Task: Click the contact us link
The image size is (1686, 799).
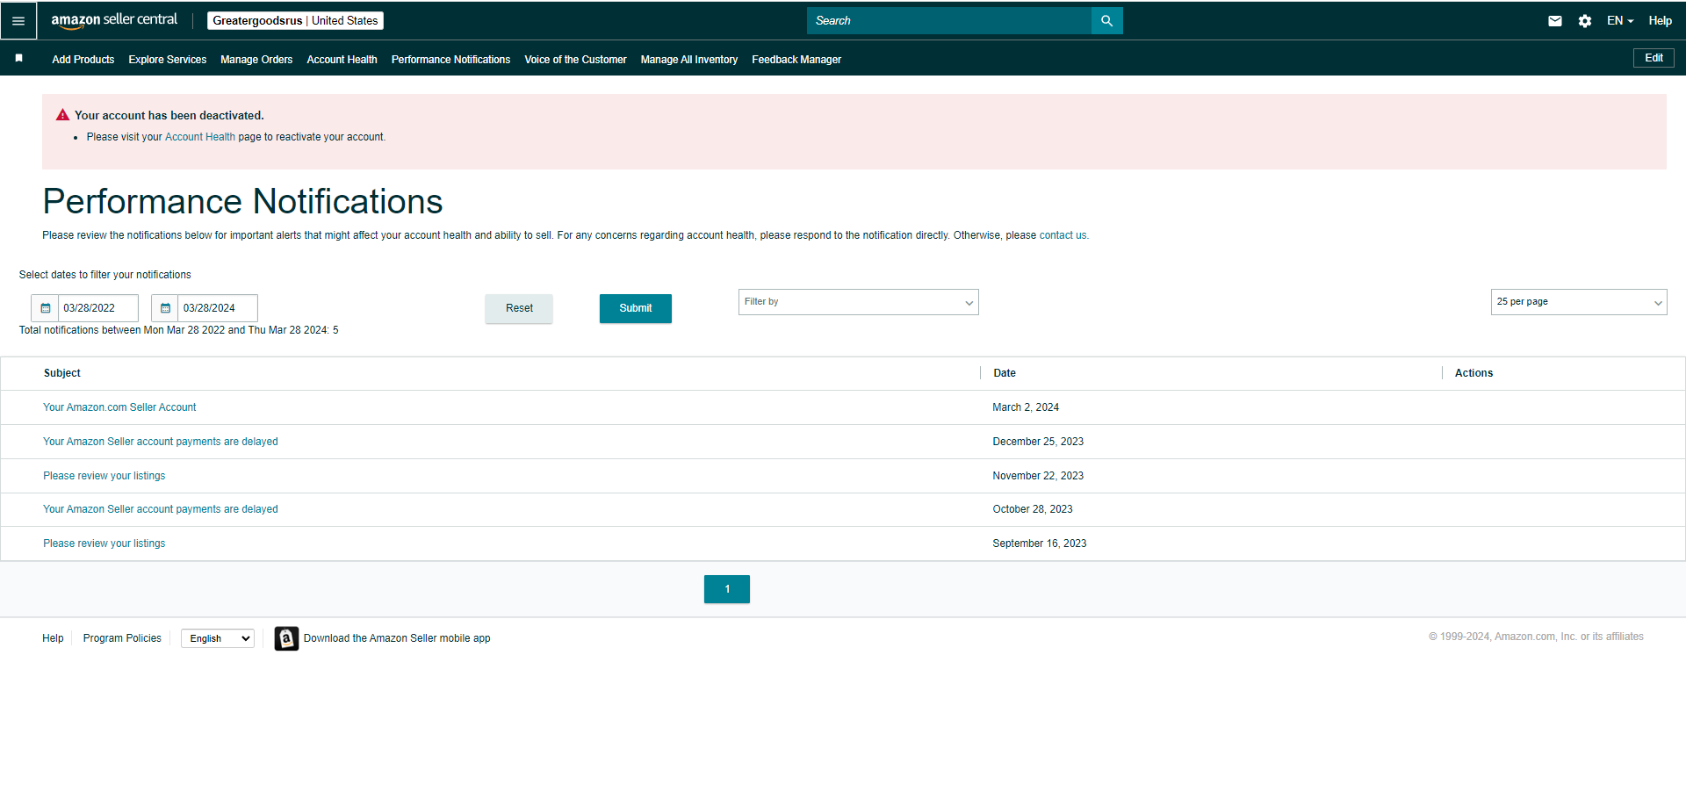Action: click(x=1063, y=235)
